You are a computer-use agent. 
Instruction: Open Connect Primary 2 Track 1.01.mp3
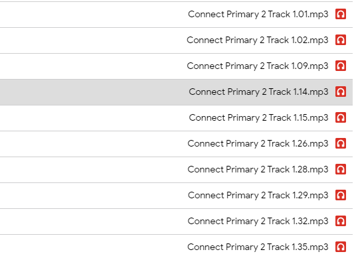pos(258,15)
